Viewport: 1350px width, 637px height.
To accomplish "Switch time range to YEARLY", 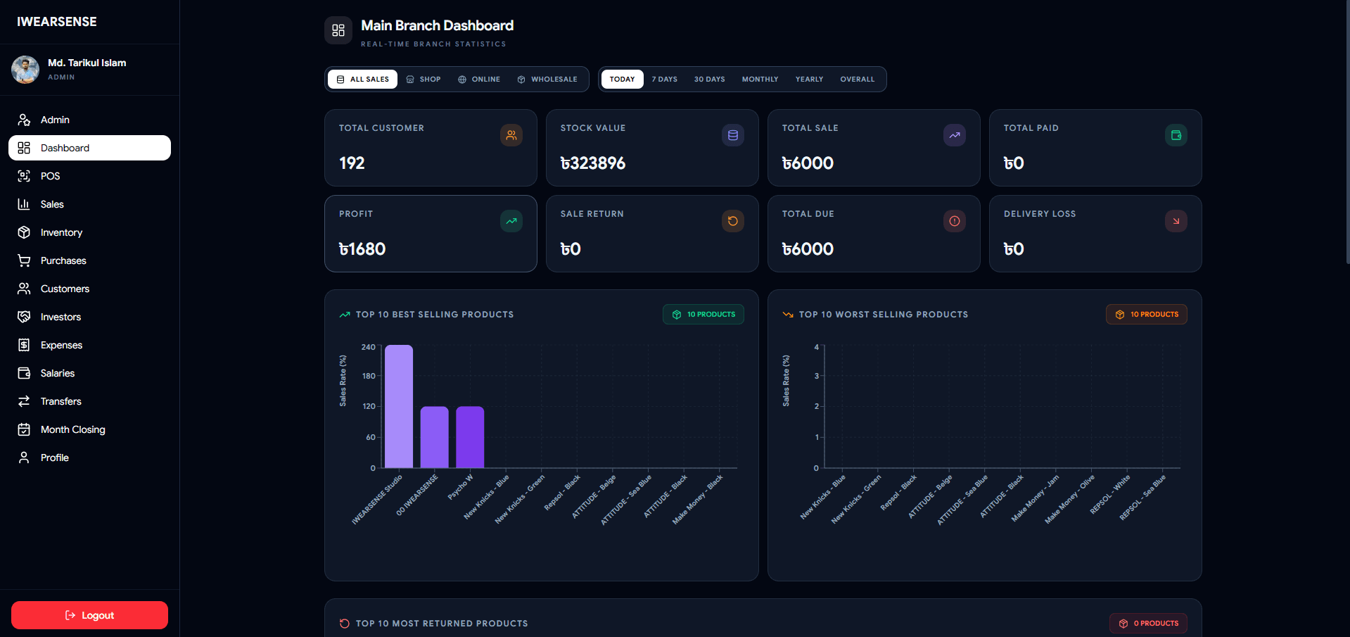I will pyautogui.click(x=809, y=79).
